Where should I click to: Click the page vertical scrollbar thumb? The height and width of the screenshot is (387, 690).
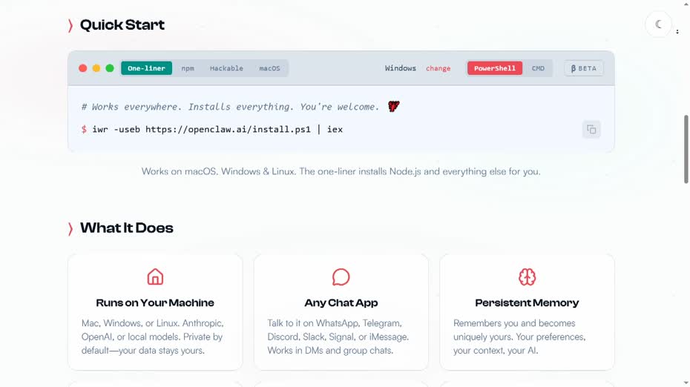[686, 149]
